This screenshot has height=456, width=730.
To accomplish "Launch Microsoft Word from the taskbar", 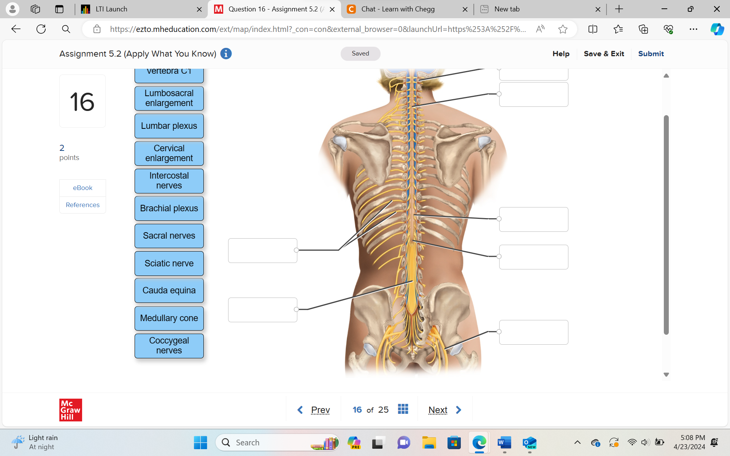I will (x=504, y=442).
